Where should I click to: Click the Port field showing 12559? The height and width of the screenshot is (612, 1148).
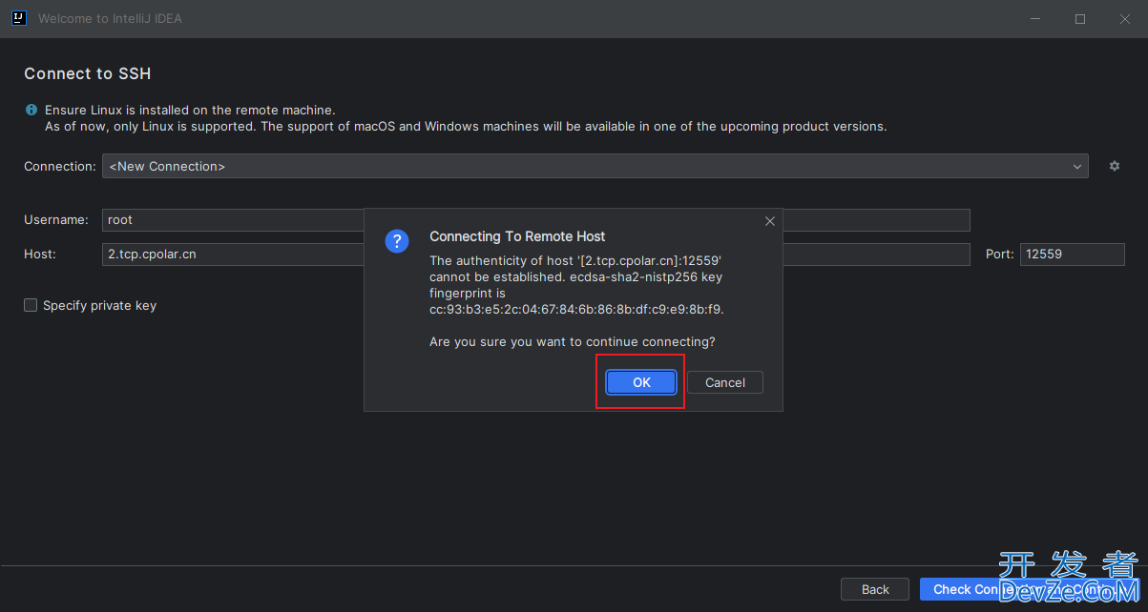pos(1073,255)
